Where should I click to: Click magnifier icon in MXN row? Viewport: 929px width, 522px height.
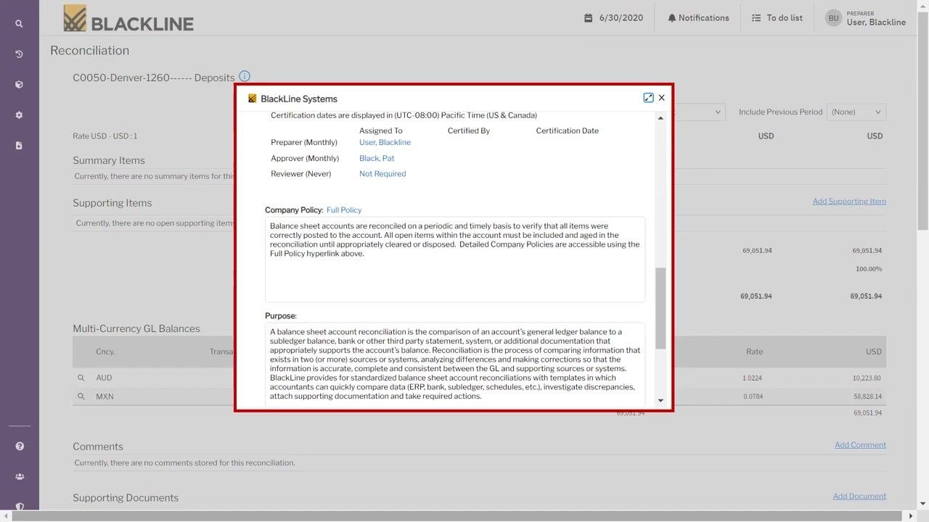point(81,397)
